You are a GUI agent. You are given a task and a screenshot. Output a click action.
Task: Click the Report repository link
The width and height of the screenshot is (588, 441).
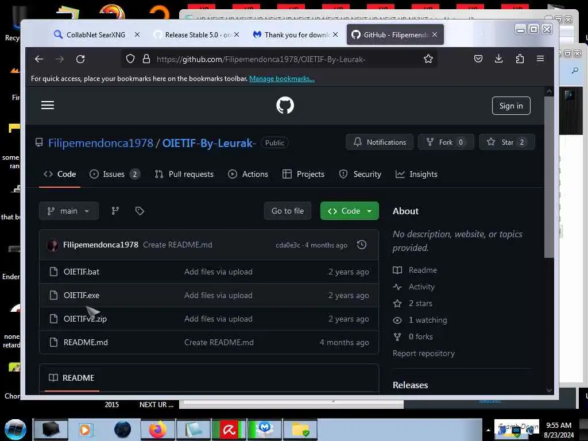tap(423, 353)
